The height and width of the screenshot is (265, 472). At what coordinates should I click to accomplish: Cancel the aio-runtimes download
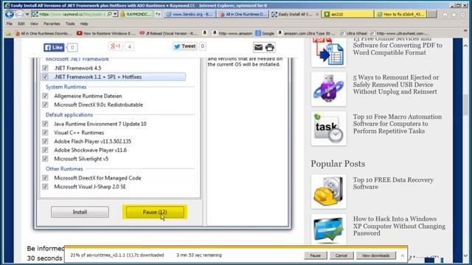click(341, 255)
